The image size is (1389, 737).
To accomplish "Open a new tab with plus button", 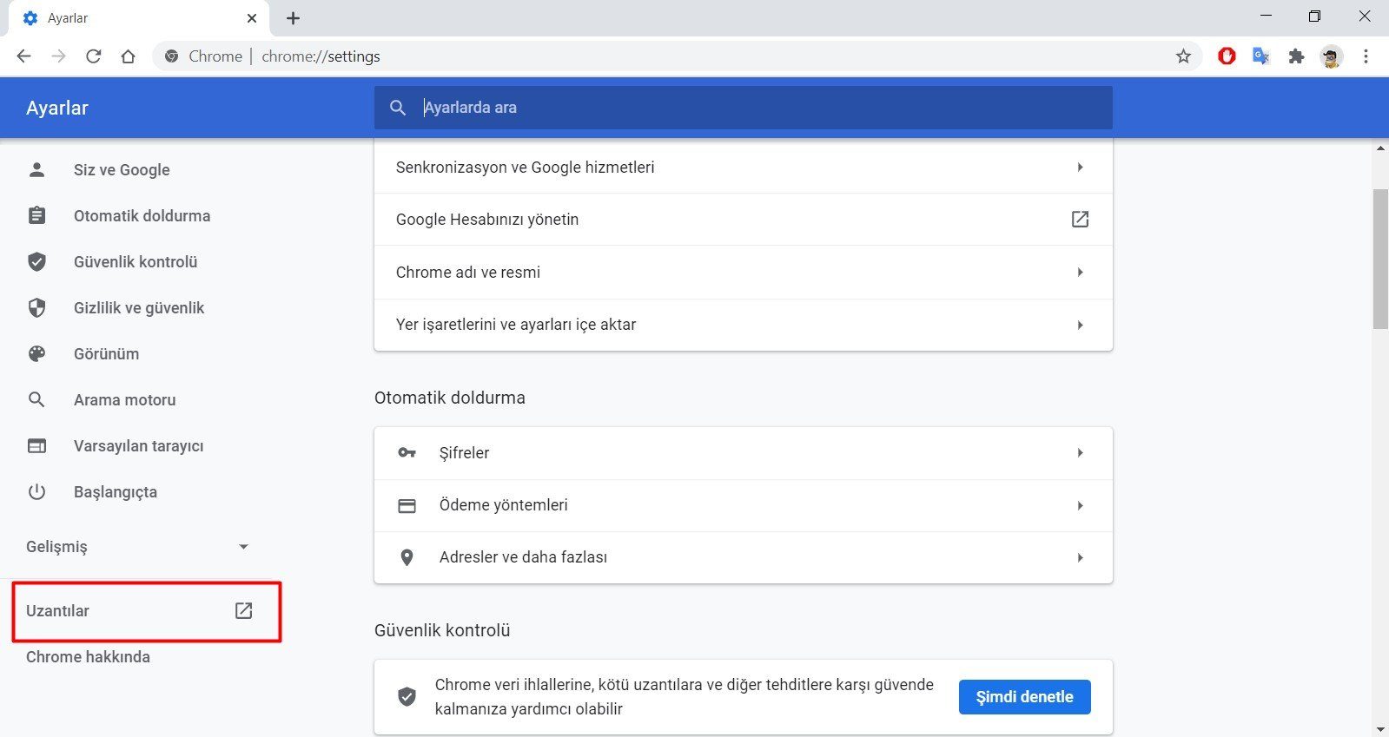I will [293, 18].
